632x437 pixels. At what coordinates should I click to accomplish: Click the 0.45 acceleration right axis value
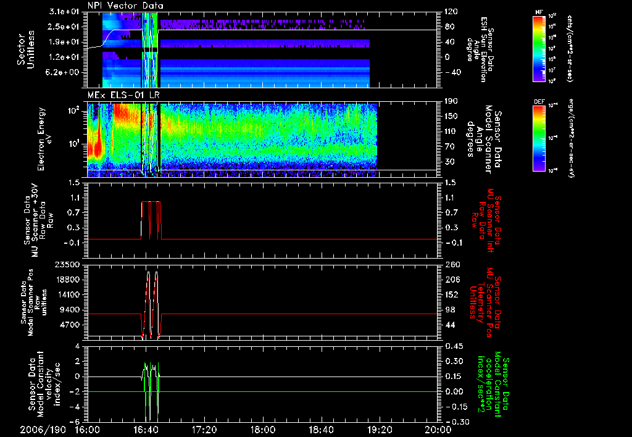[x=454, y=346]
